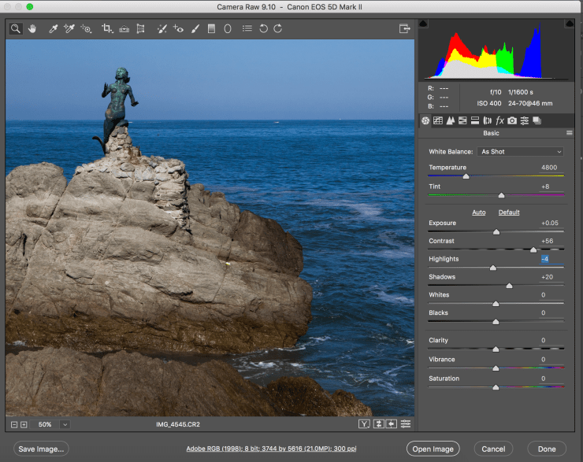Screen dimensions: 583x462
Task: Switch to the Tone Curve tab
Action: point(438,120)
